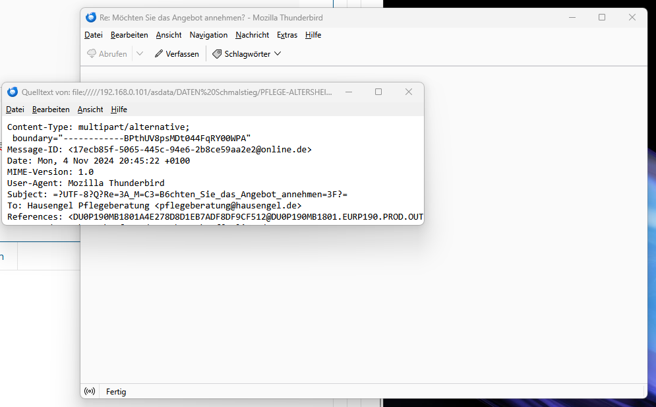Open Bearbeiten menu in main Thunderbird window
The height and width of the screenshot is (407, 656).
[x=129, y=35]
